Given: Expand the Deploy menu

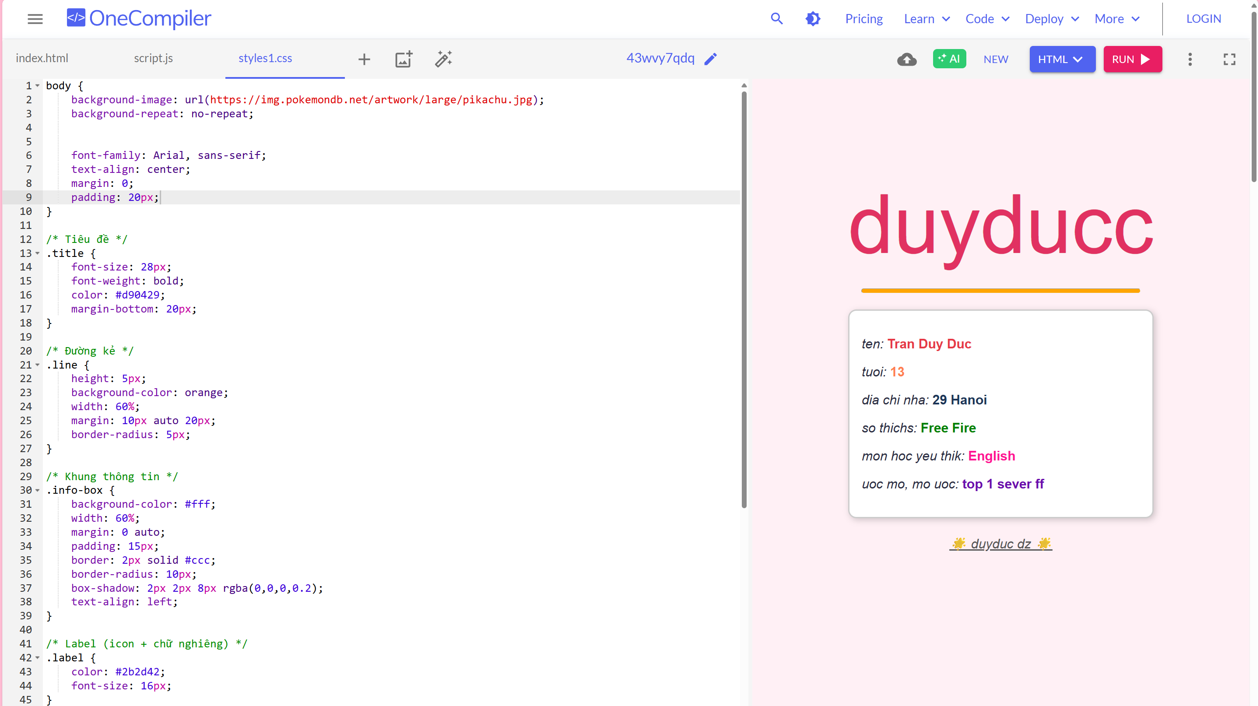Looking at the screenshot, I should point(1052,19).
